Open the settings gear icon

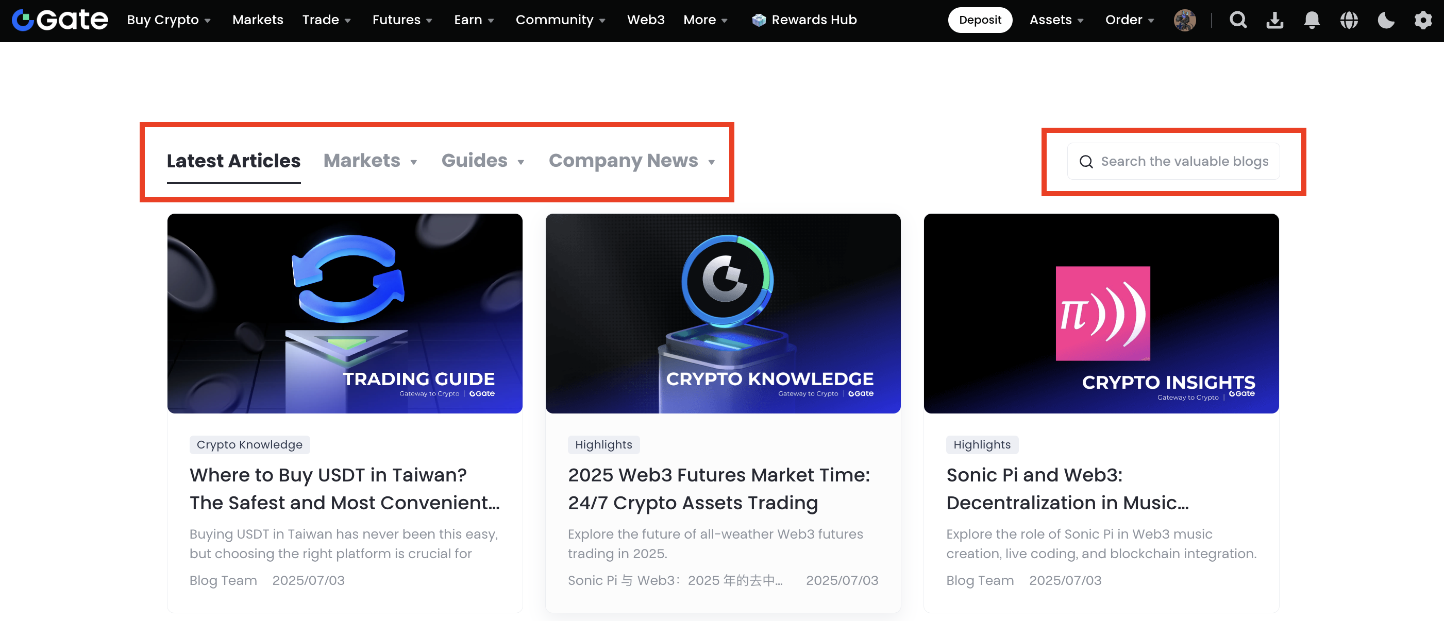pos(1423,20)
